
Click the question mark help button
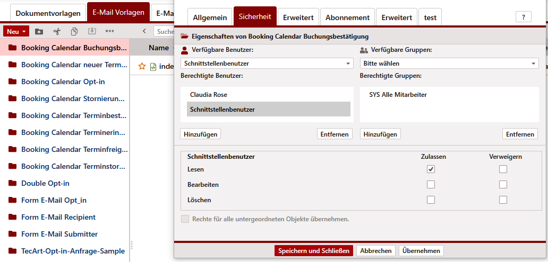point(523,17)
